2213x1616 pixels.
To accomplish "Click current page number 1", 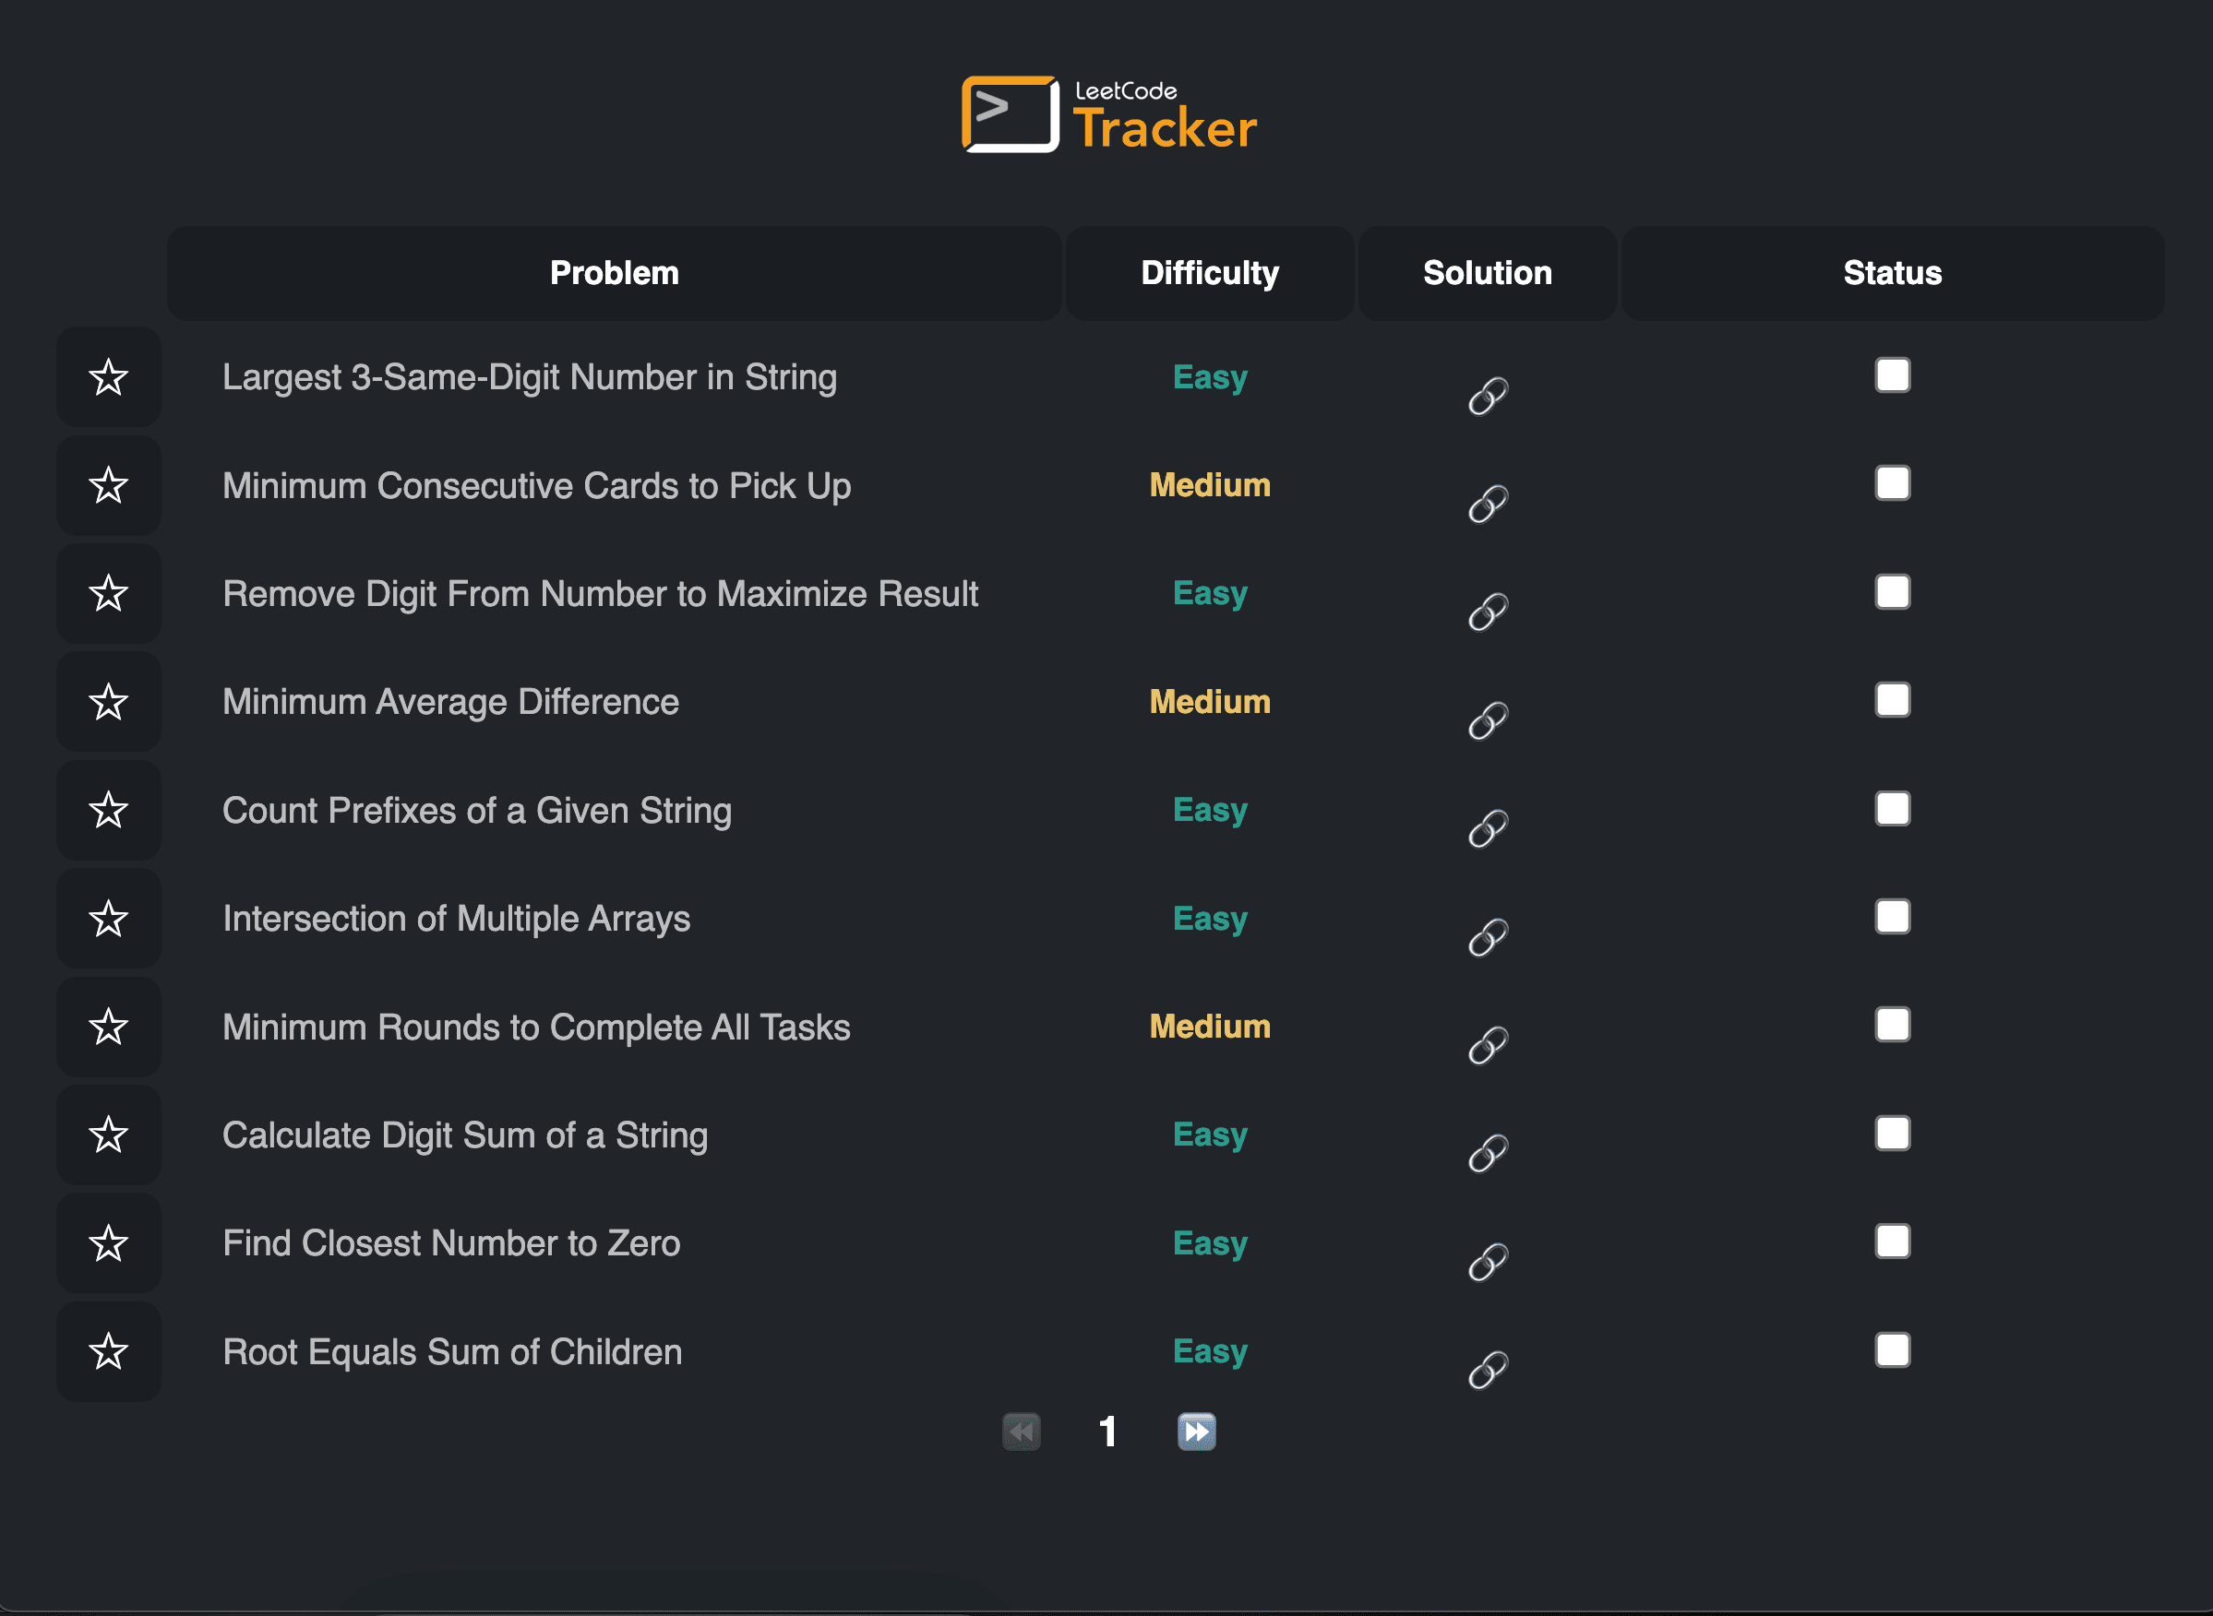I will click(x=1108, y=1432).
